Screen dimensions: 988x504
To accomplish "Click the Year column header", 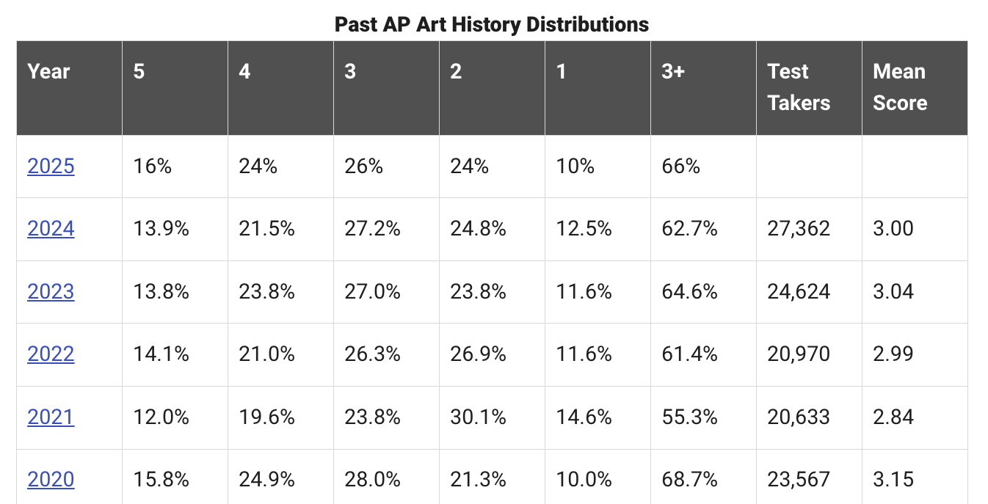I will (x=48, y=72).
